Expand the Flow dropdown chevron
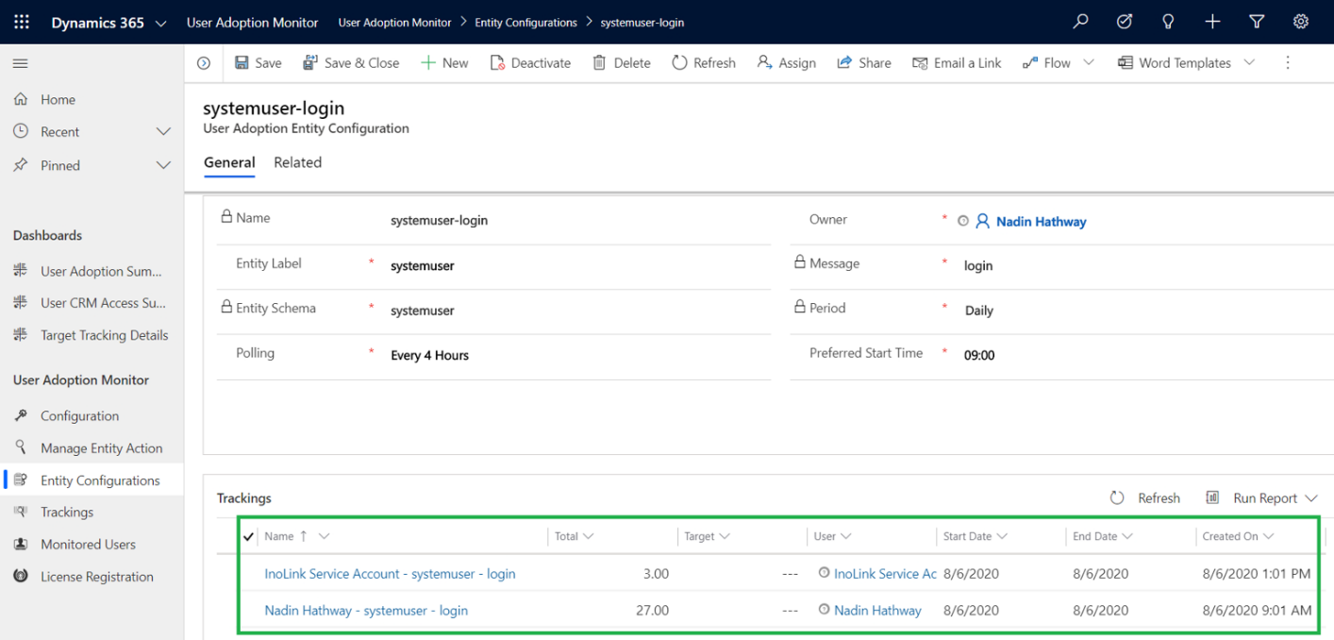The width and height of the screenshot is (1334, 640). [x=1089, y=63]
